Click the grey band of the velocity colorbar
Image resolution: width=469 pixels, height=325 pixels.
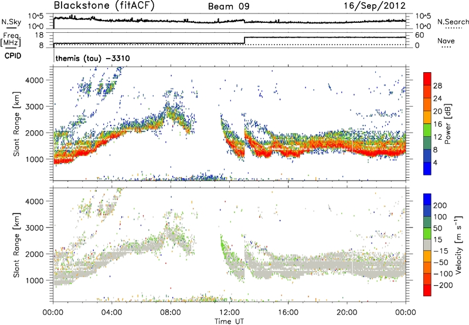coord(427,245)
